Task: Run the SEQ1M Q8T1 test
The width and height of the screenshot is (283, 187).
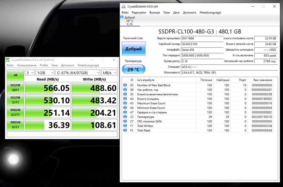Action: (15, 88)
